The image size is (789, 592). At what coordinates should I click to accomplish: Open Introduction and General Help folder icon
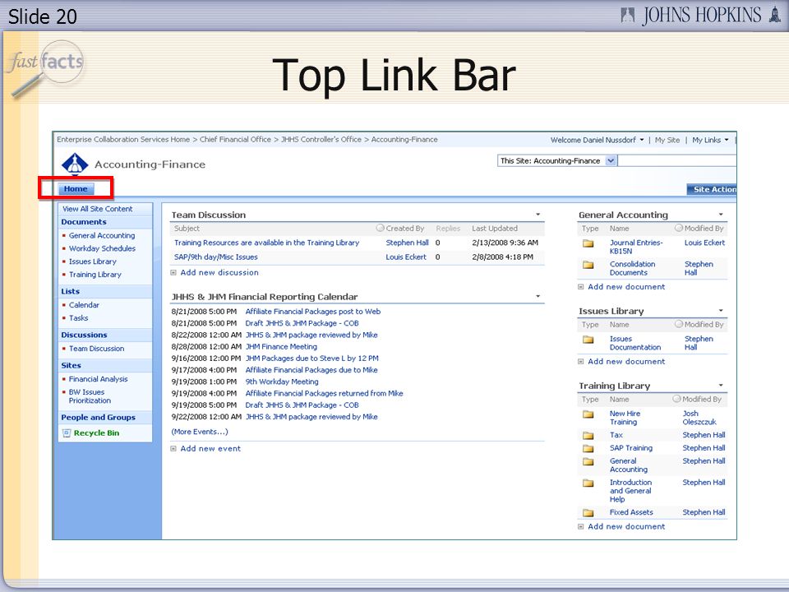(588, 483)
